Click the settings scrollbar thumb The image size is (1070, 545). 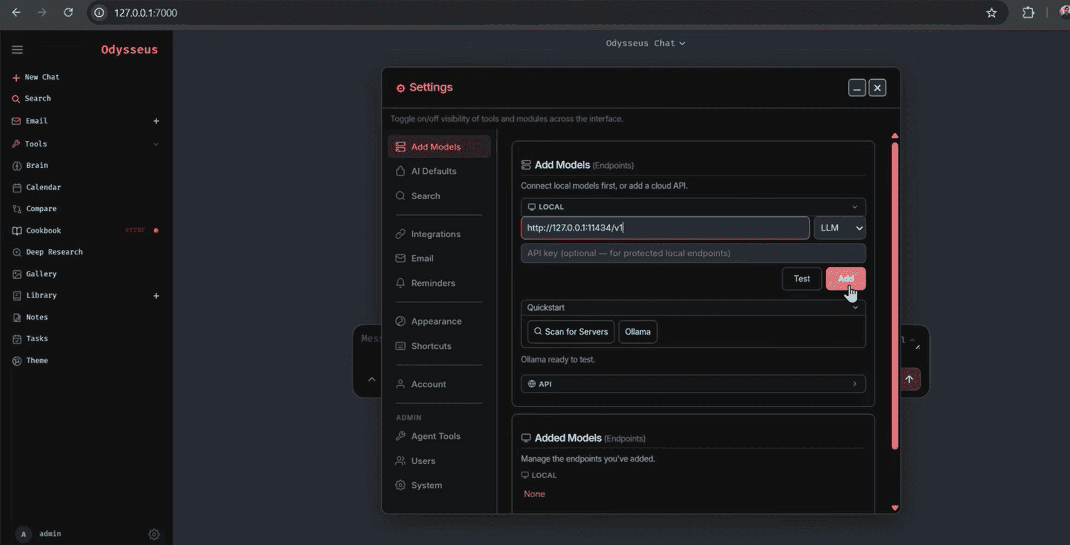tap(895, 296)
